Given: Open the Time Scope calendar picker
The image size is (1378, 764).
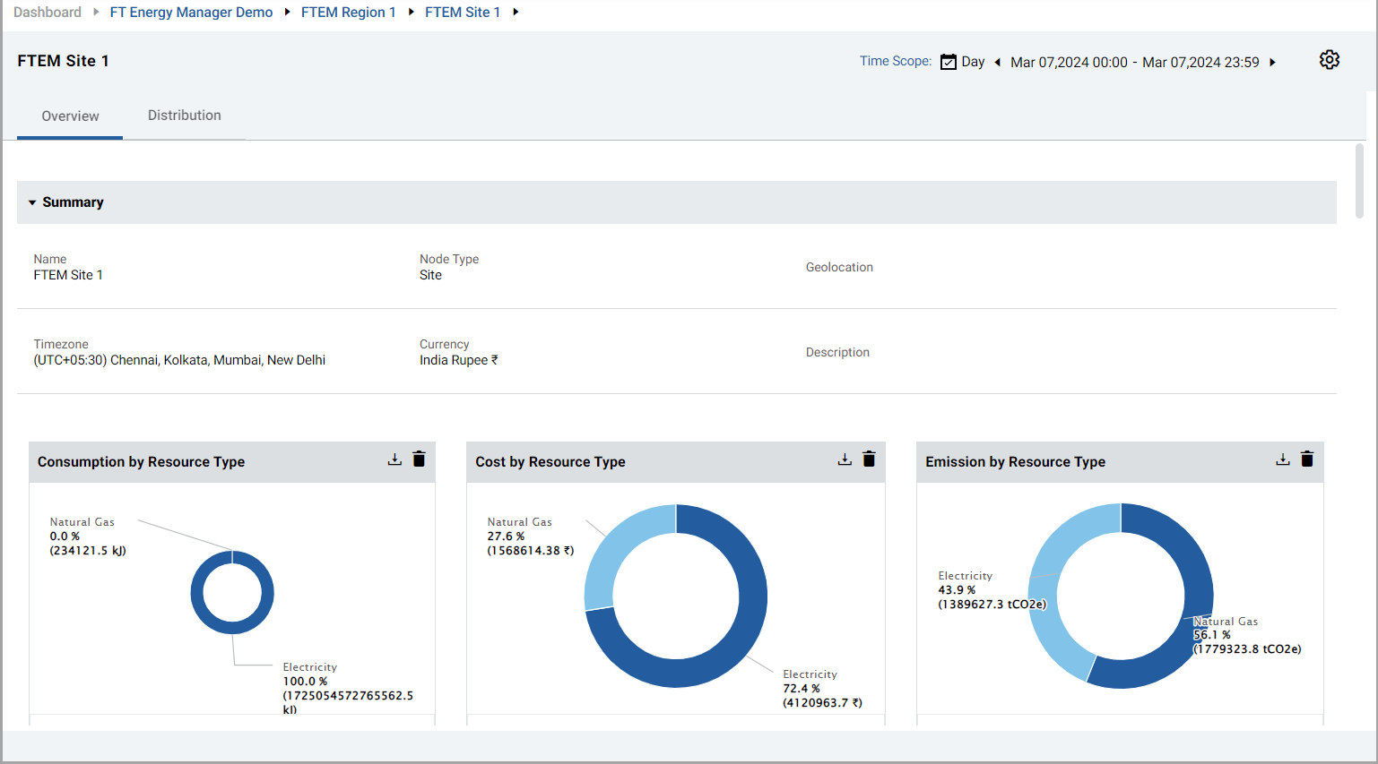Looking at the screenshot, I should 948,61.
